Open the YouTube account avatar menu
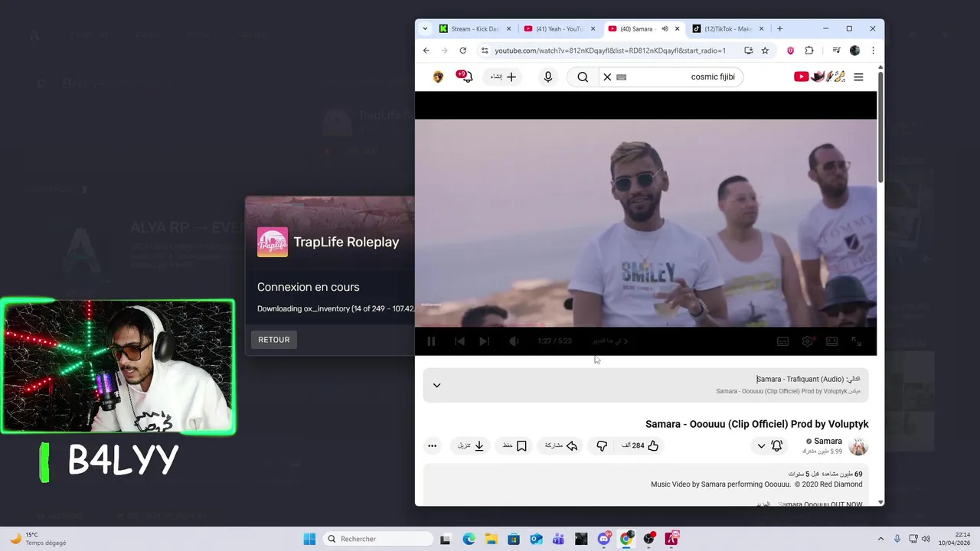The width and height of the screenshot is (980, 551). click(438, 77)
